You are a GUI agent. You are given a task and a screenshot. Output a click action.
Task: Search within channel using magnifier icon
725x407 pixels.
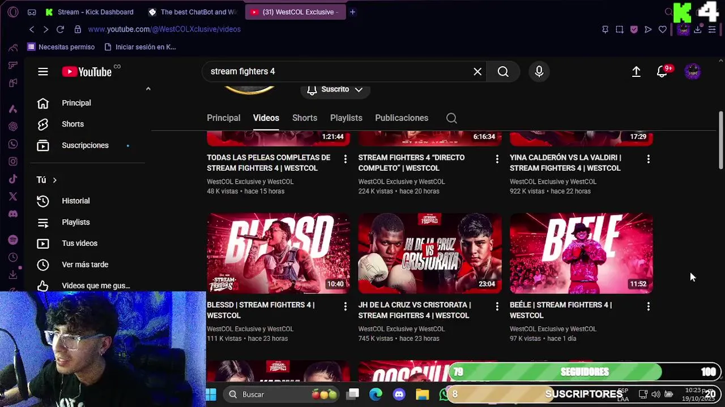(x=451, y=118)
